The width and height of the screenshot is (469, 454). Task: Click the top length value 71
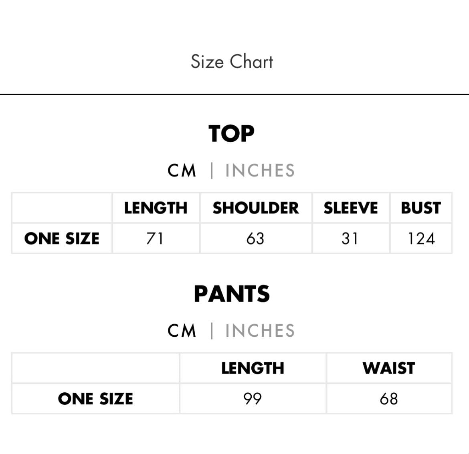pyautogui.click(x=155, y=239)
